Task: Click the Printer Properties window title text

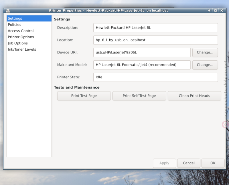Action: pyautogui.click(x=108, y=11)
